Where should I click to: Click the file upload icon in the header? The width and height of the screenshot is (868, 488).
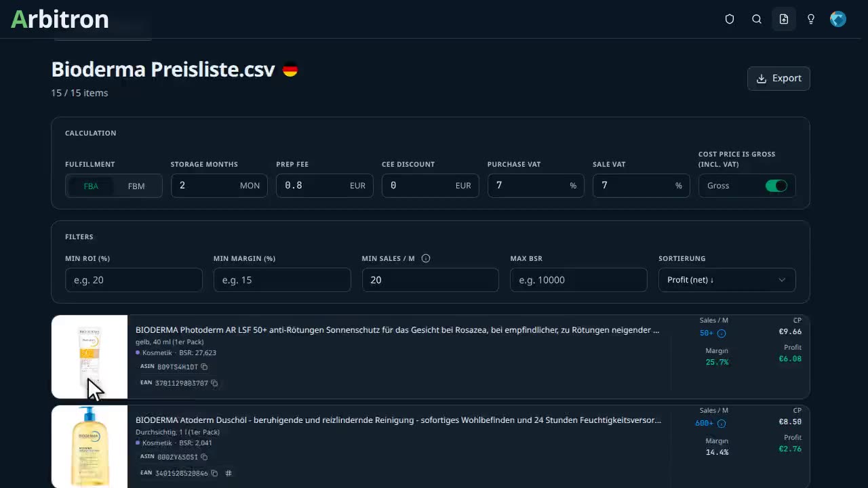pos(784,19)
